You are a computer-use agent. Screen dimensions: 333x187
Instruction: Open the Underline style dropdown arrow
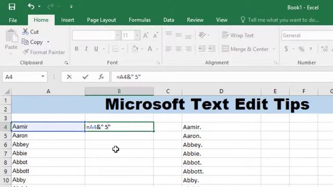[104, 49]
